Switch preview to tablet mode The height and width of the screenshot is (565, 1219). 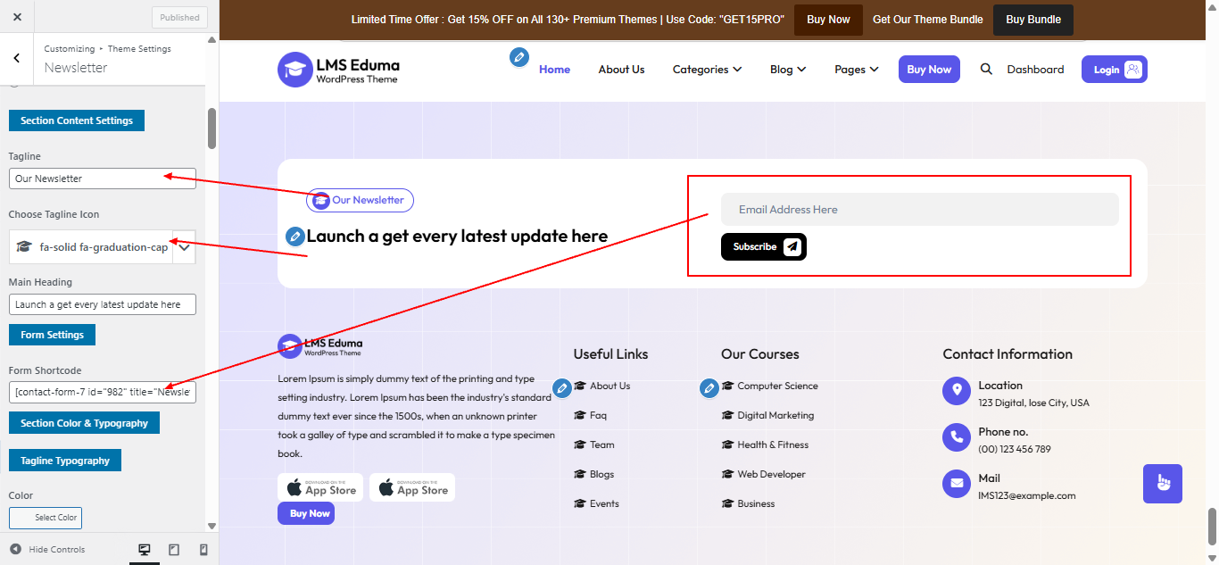point(173,549)
